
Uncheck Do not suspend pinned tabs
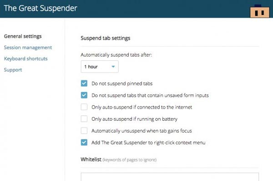[x=84, y=83]
